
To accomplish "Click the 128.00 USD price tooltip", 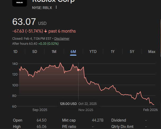I will (x=68, y=104).
